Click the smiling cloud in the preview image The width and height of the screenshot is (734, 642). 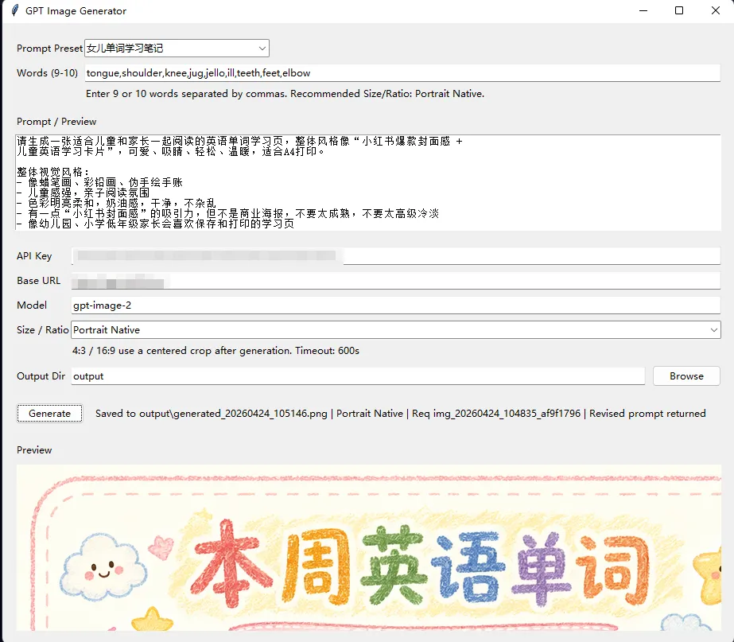pos(104,566)
